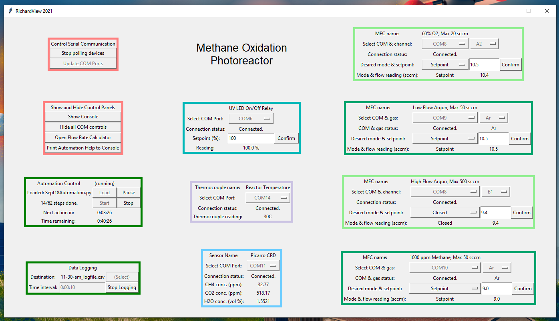Image resolution: width=559 pixels, height=321 pixels.
Task: Expand Picarro CRD COM11 port dropdown
Action: pos(263,266)
